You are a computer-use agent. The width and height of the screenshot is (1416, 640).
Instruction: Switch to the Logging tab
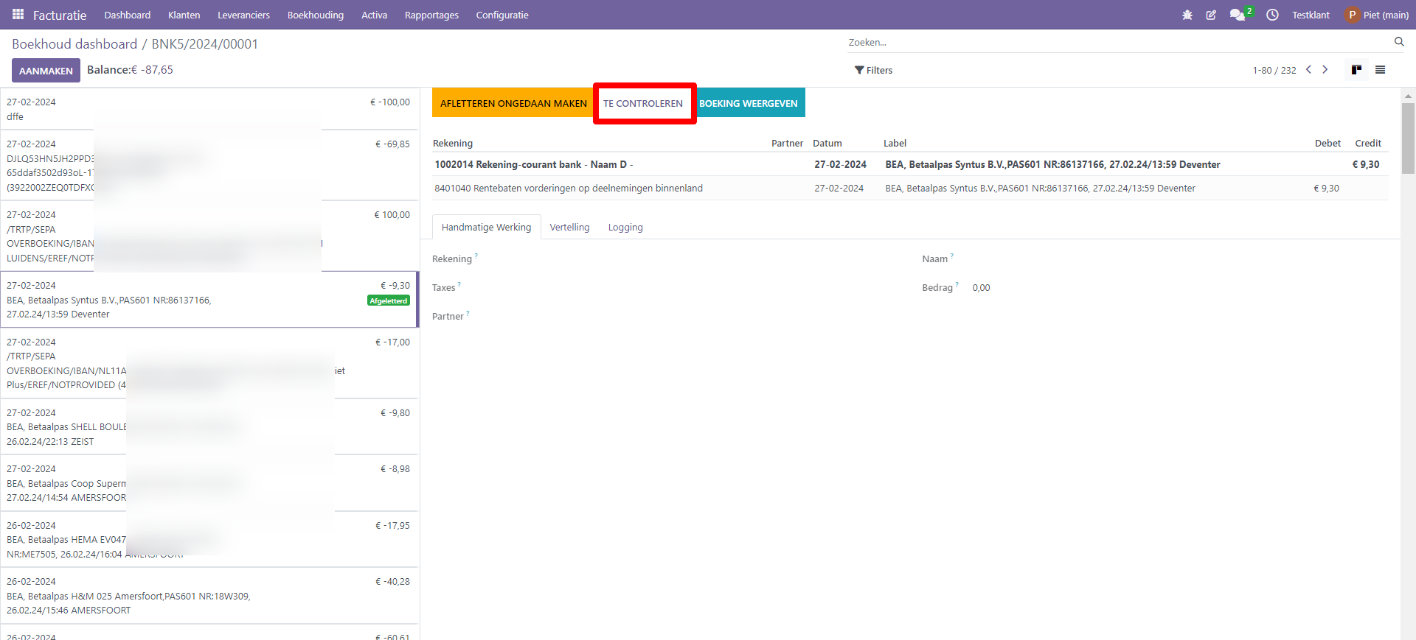click(x=625, y=228)
